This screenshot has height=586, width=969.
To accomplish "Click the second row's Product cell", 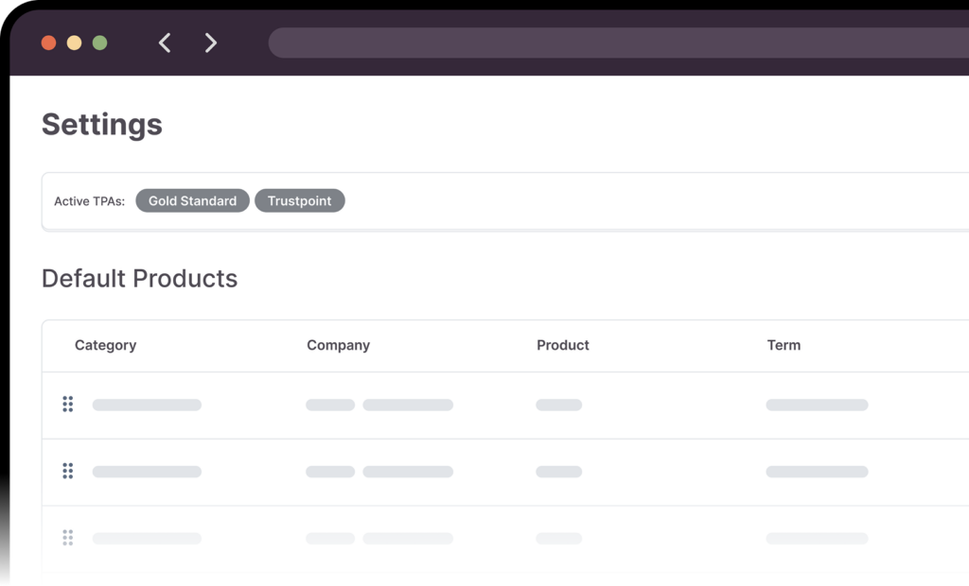I will pos(558,472).
